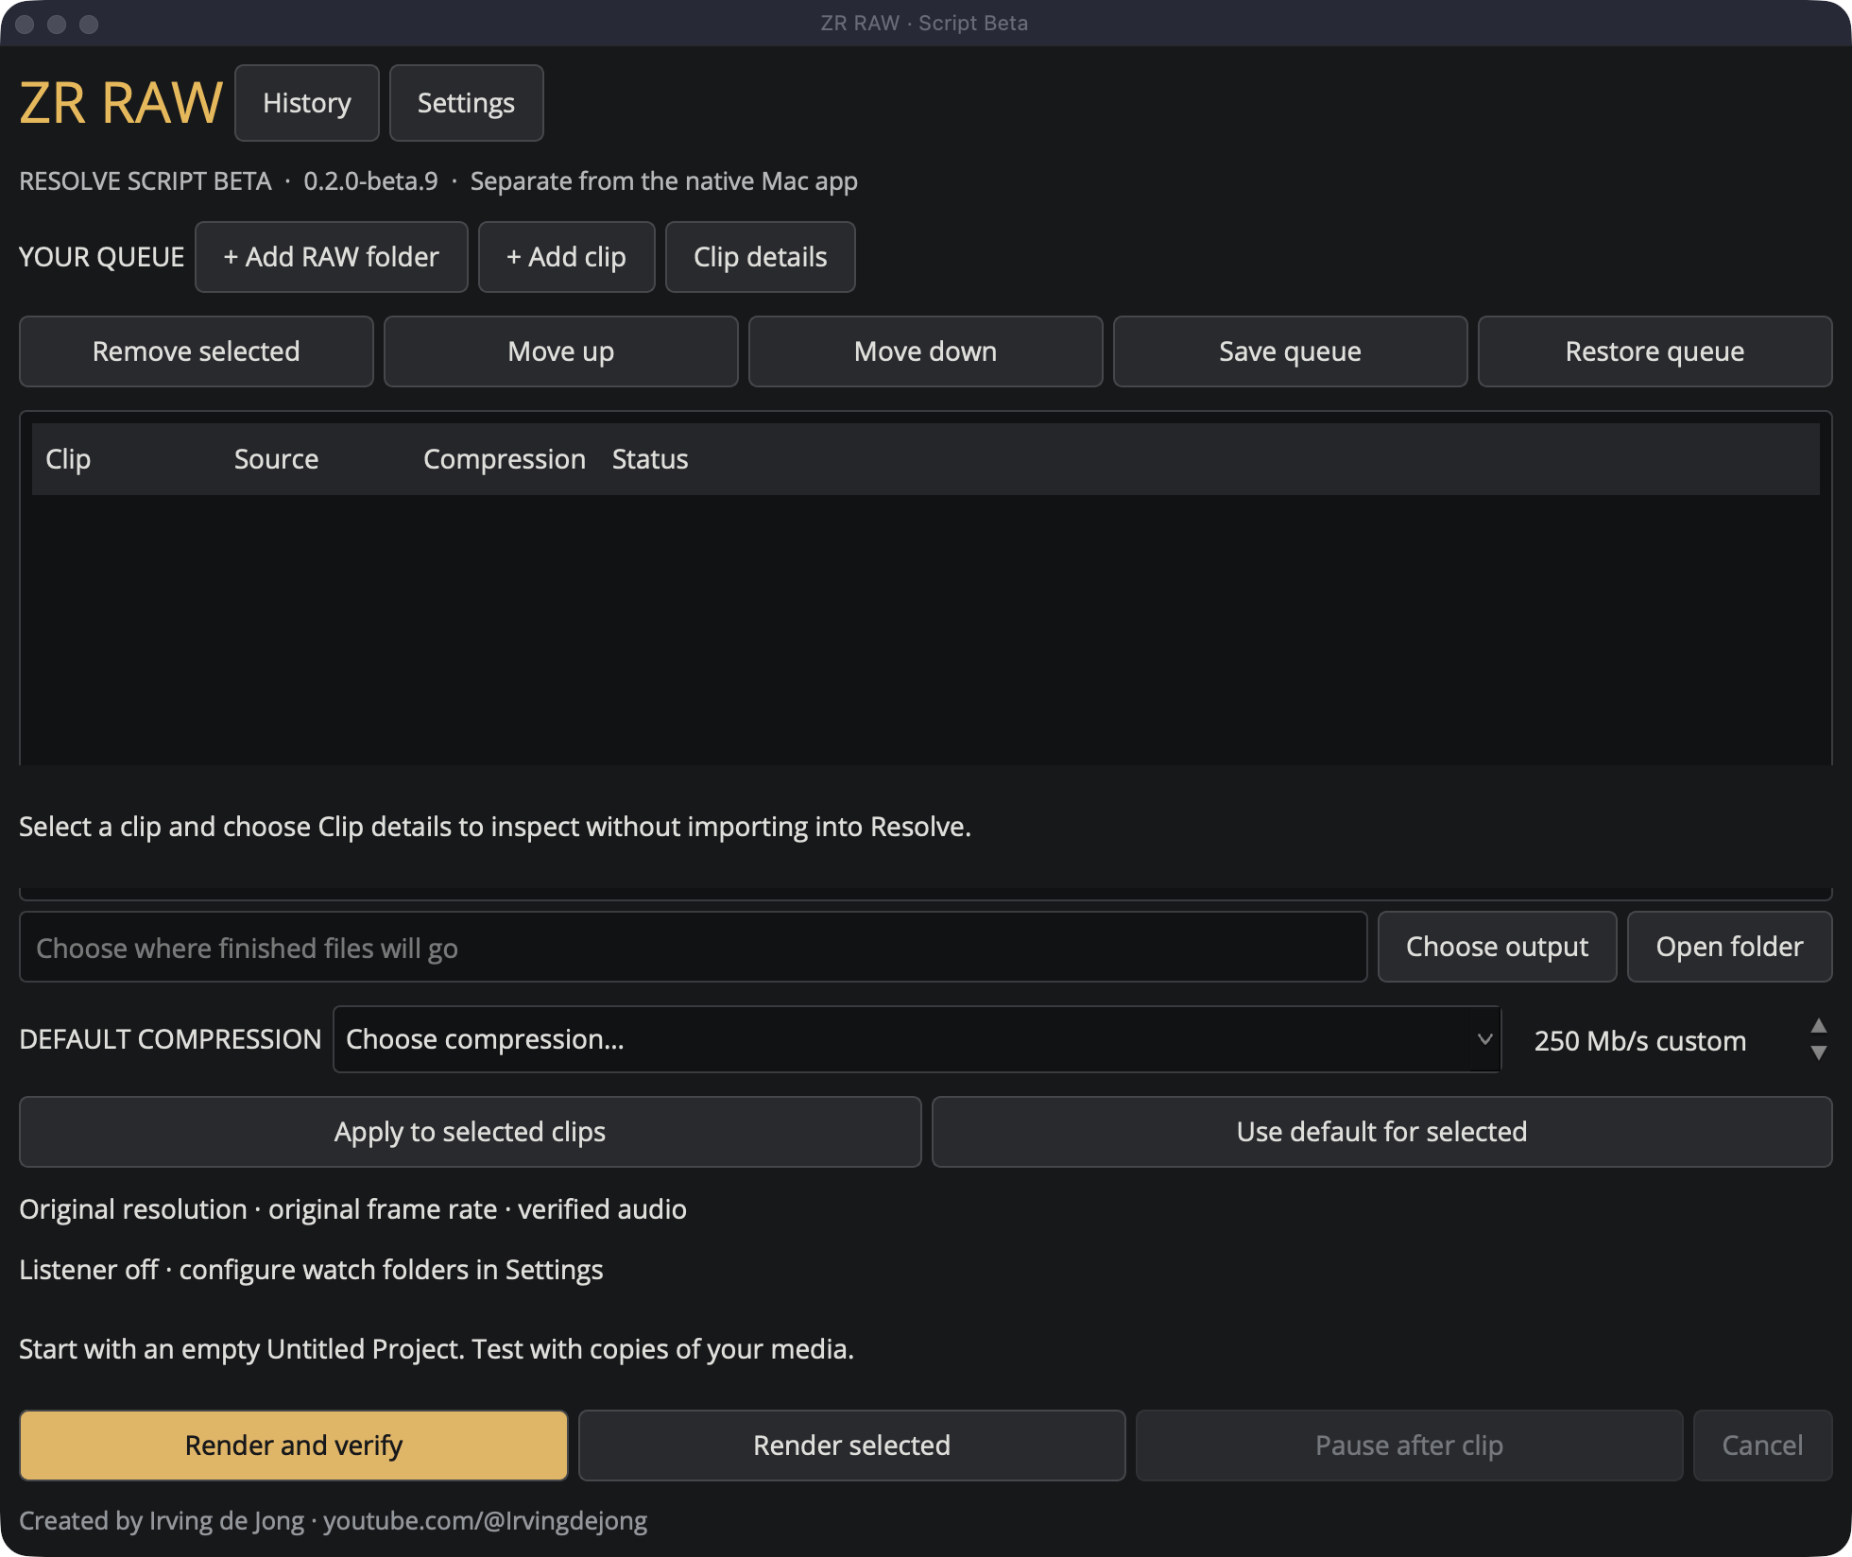Save the current queue
Screen dimensions: 1852x1557
tap(1290, 351)
